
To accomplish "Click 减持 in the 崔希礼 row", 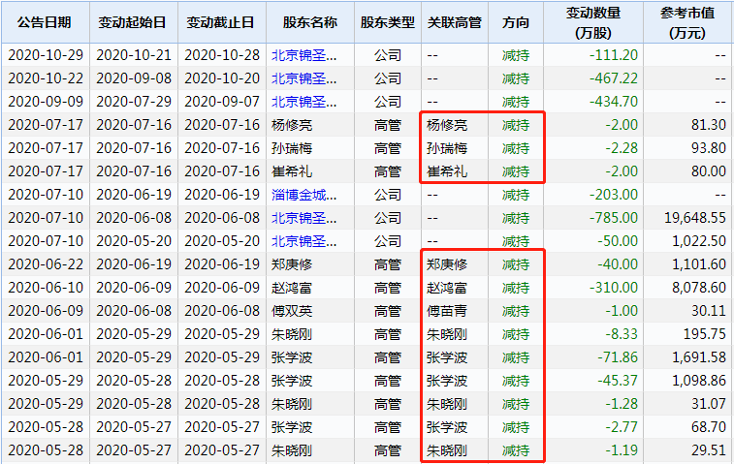I will coord(516,171).
